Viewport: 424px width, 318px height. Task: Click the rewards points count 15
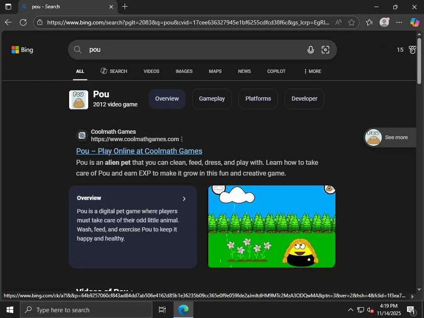pos(400,50)
